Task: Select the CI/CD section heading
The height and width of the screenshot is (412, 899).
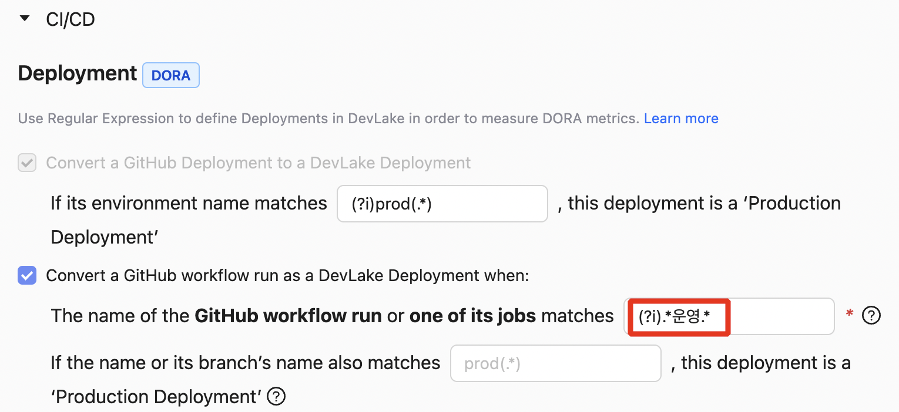Action: pos(71,19)
